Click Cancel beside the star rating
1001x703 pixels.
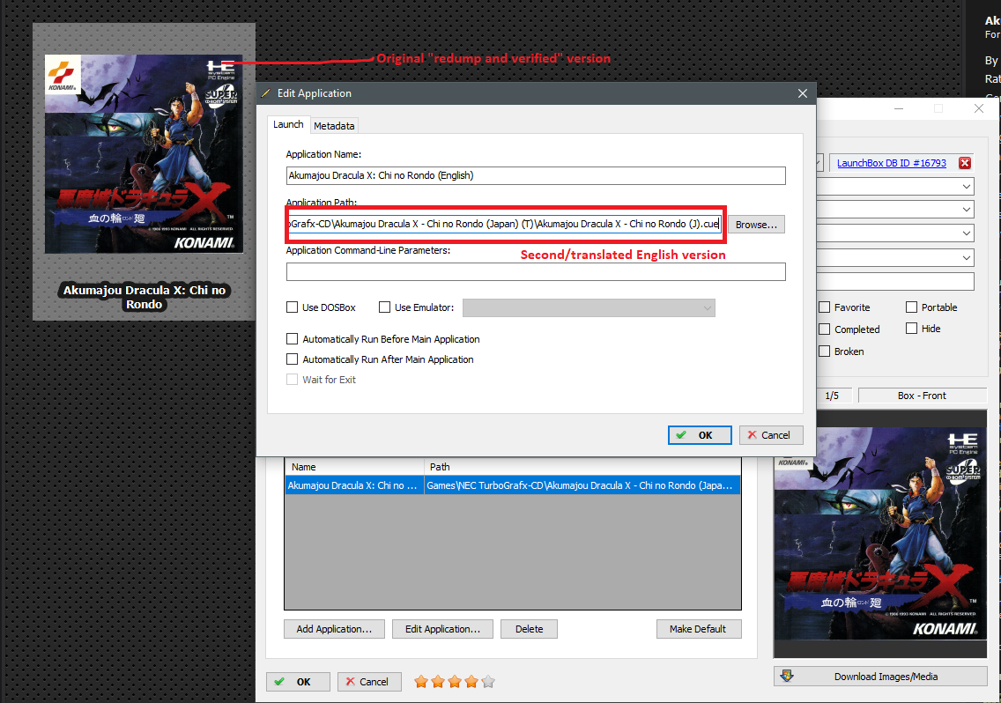click(x=369, y=682)
